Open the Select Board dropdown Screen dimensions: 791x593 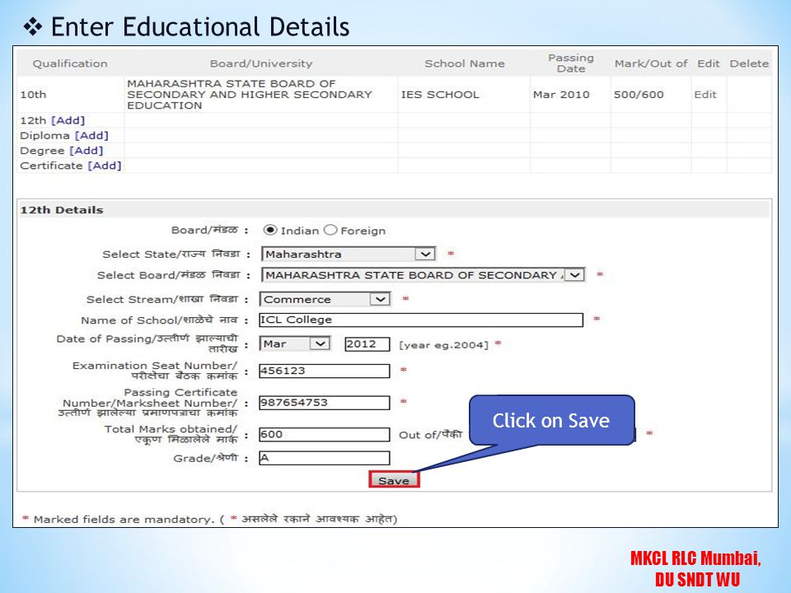424,275
